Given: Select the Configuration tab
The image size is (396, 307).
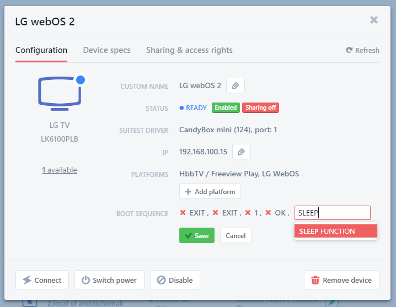Looking at the screenshot, I should click(41, 50).
